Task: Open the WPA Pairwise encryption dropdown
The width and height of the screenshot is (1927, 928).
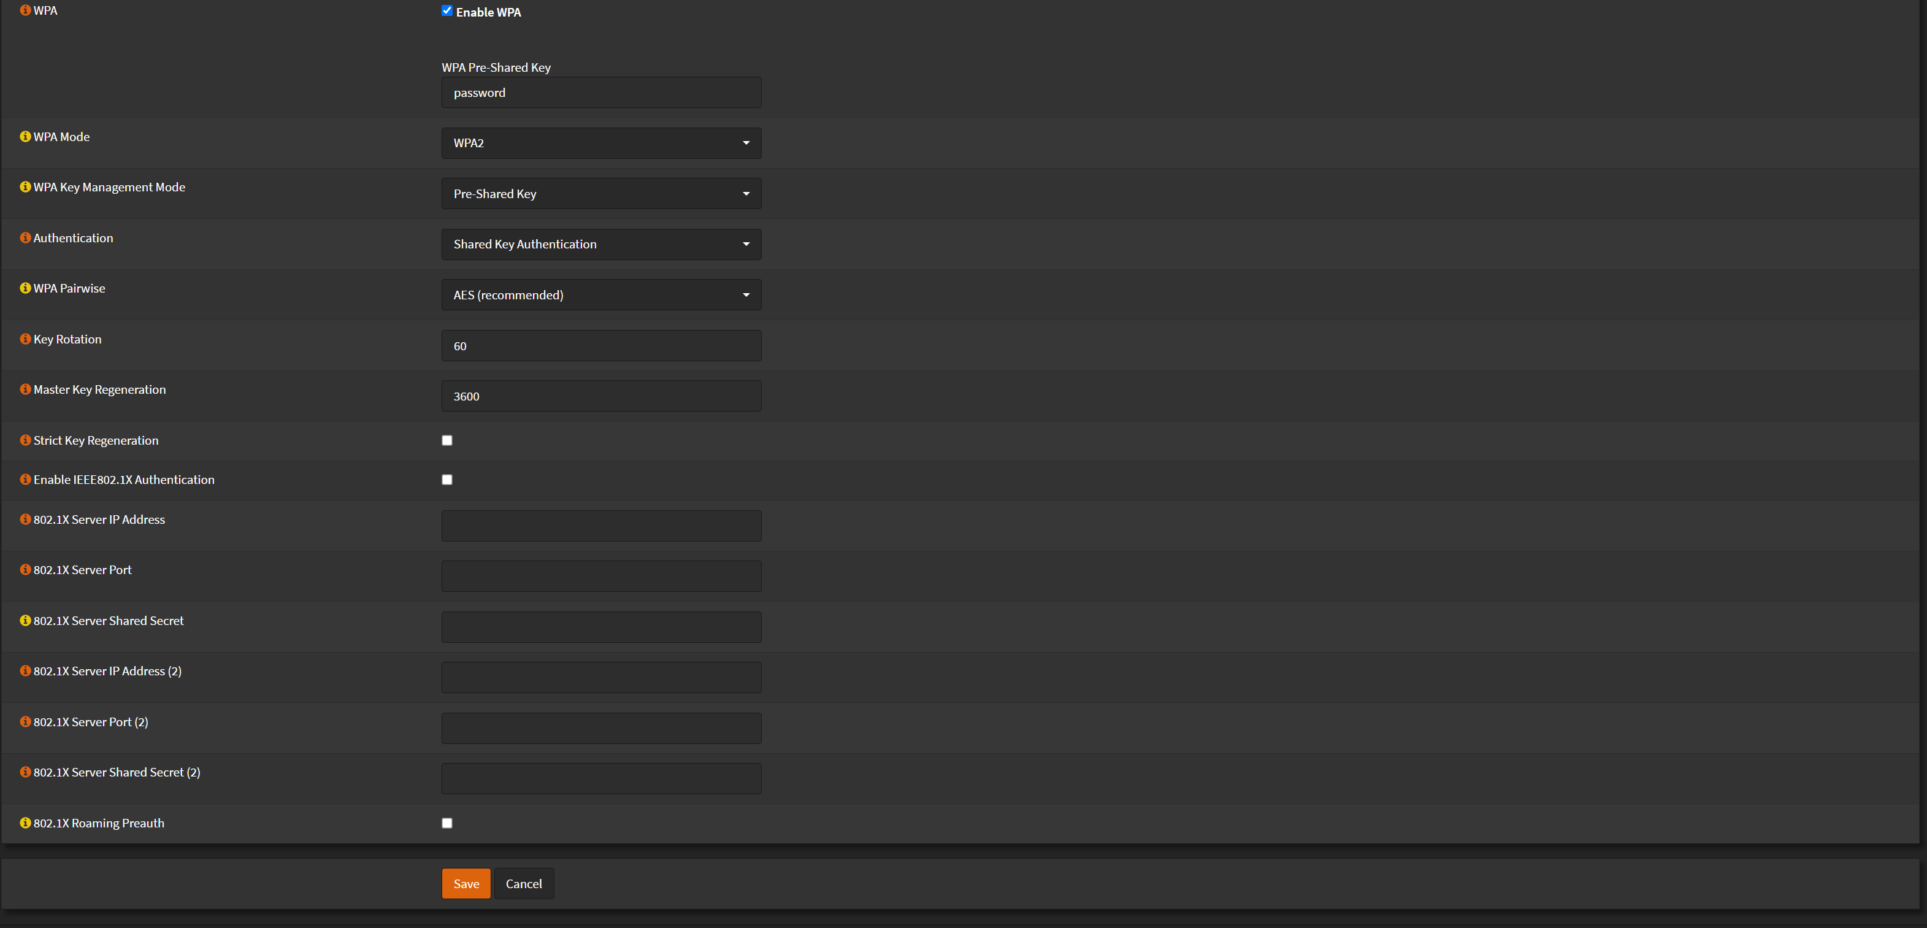Action: [600, 294]
